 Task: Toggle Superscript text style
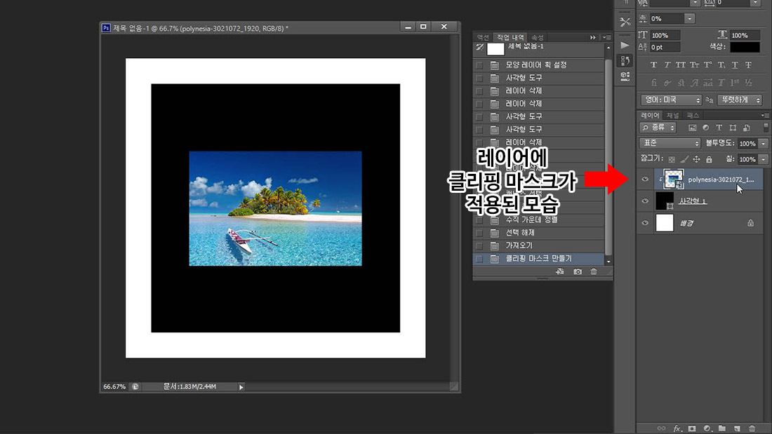pos(707,65)
